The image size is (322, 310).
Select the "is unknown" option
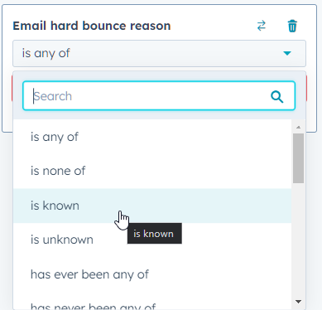[x=152, y=240]
